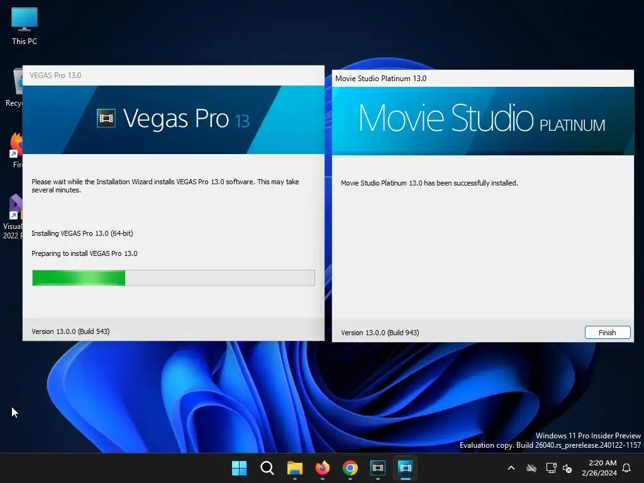Open the notification bell

tap(627, 468)
